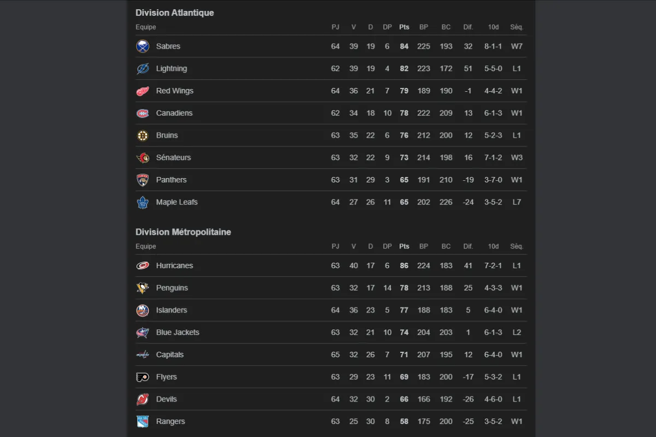Click the Penguins team logo

click(x=143, y=288)
